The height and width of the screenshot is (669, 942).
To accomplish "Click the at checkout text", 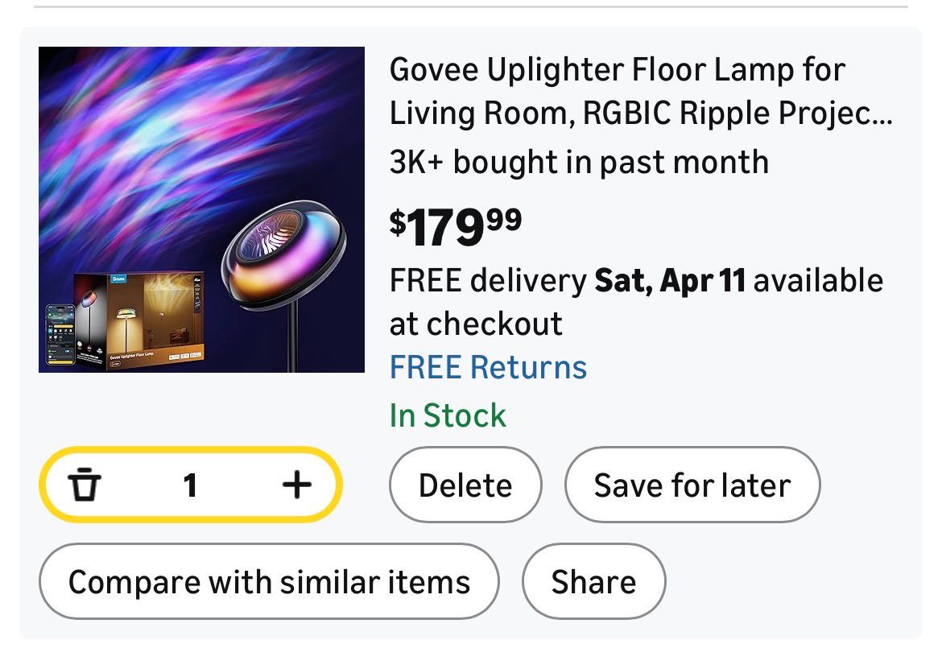I will [x=476, y=324].
